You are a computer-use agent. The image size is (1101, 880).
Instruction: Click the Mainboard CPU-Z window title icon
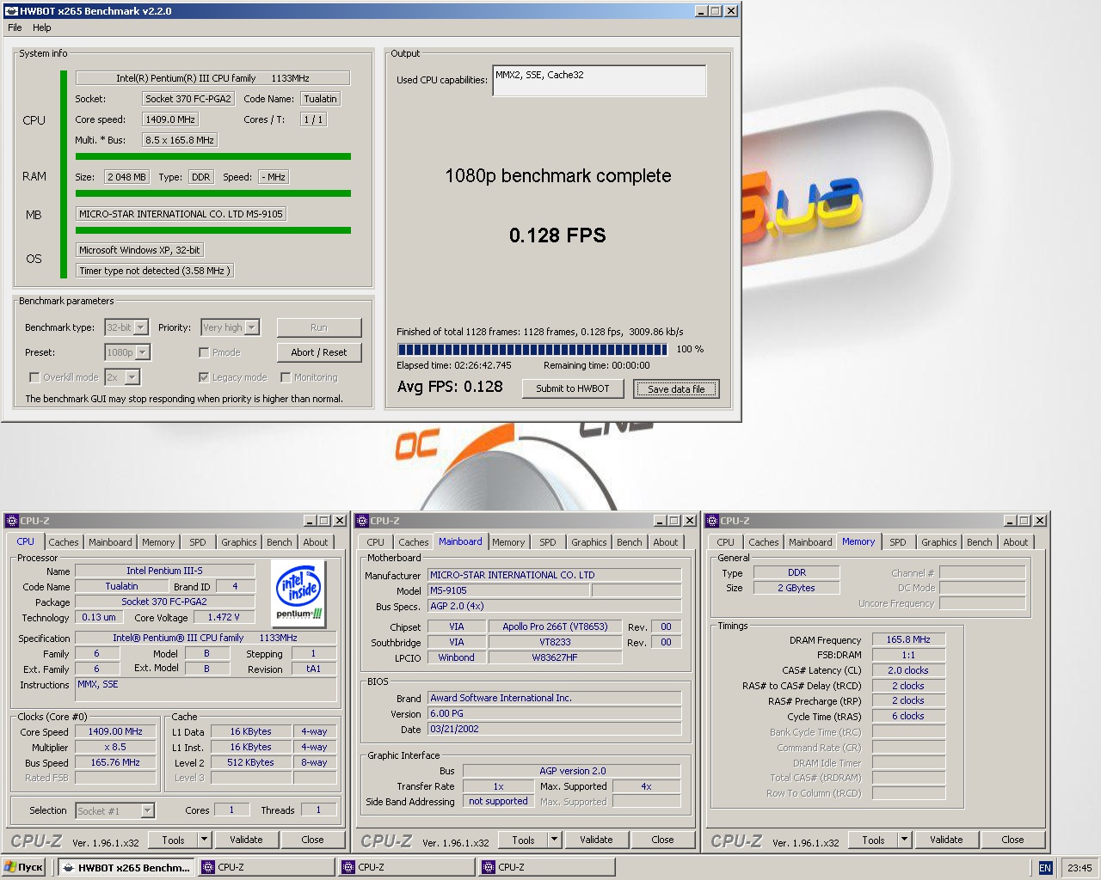361,521
